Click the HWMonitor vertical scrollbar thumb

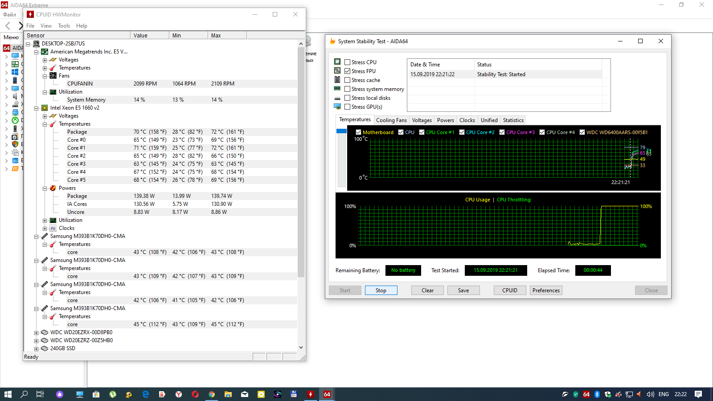301,163
